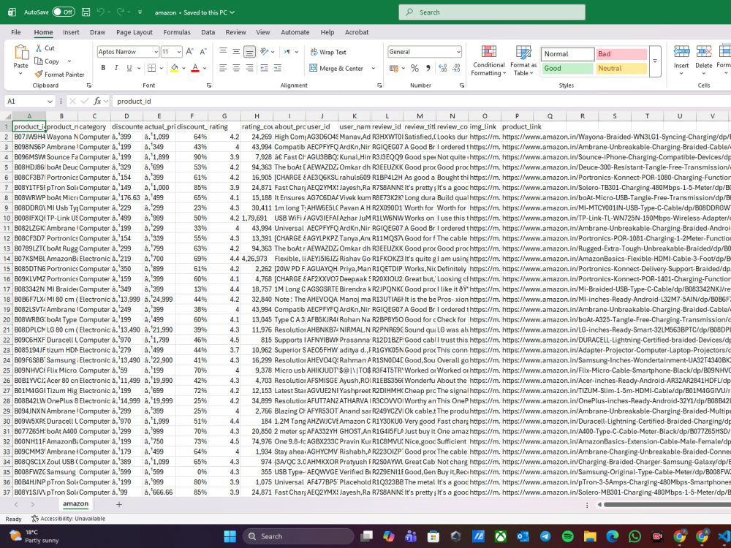This screenshot has height=548, width=731.
Task: Open the Font Color dropdown arrow
Action: tap(205, 69)
